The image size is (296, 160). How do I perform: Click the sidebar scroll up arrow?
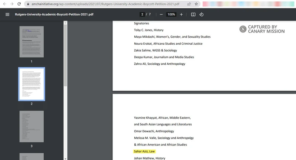point(65,23)
